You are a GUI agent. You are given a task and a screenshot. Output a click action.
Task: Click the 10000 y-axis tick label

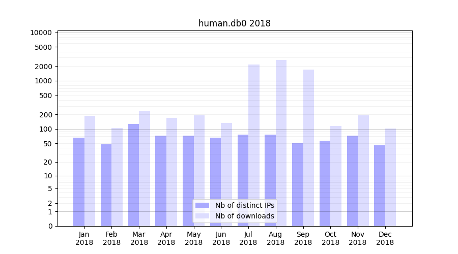(41, 33)
